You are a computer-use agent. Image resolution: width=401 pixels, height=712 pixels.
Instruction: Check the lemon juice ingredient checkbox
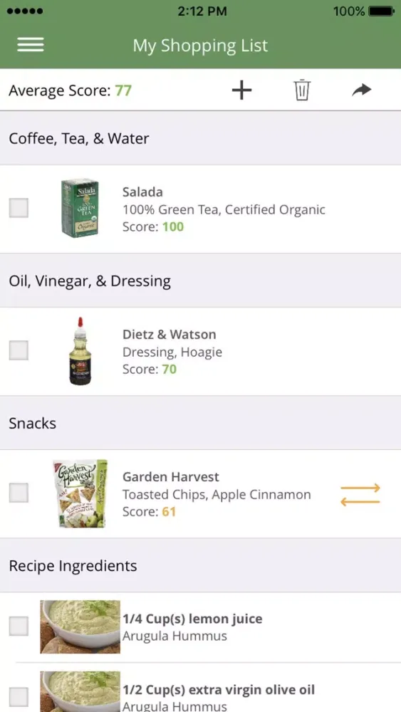tap(19, 626)
